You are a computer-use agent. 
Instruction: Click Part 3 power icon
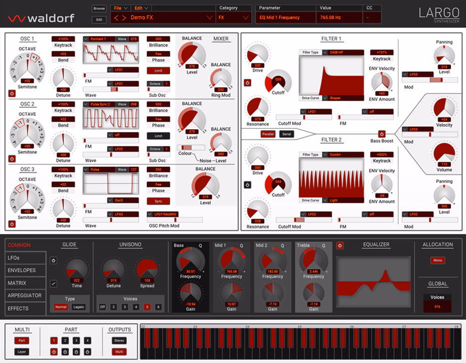tap(76, 352)
